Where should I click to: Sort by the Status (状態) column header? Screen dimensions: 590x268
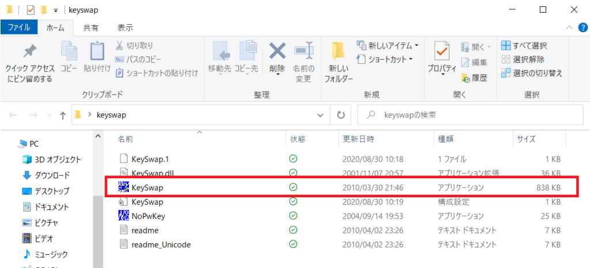point(312,139)
